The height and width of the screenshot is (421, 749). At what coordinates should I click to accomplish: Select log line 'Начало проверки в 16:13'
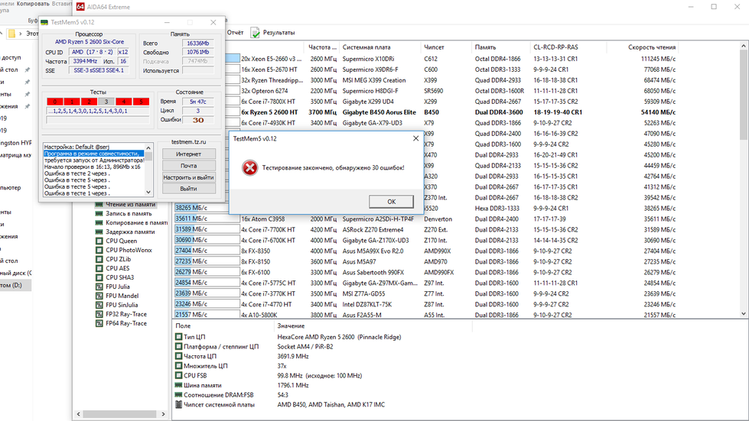(93, 167)
